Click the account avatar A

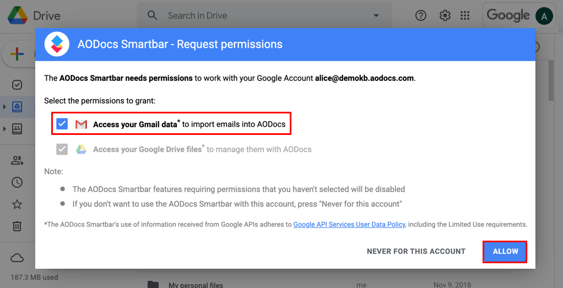pyautogui.click(x=544, y=16)
